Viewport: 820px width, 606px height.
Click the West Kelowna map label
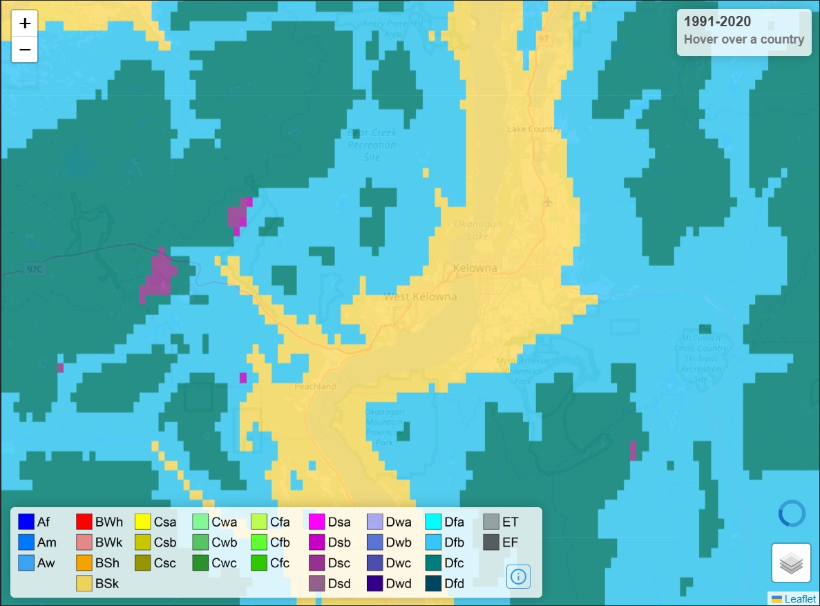click(420, 297)
